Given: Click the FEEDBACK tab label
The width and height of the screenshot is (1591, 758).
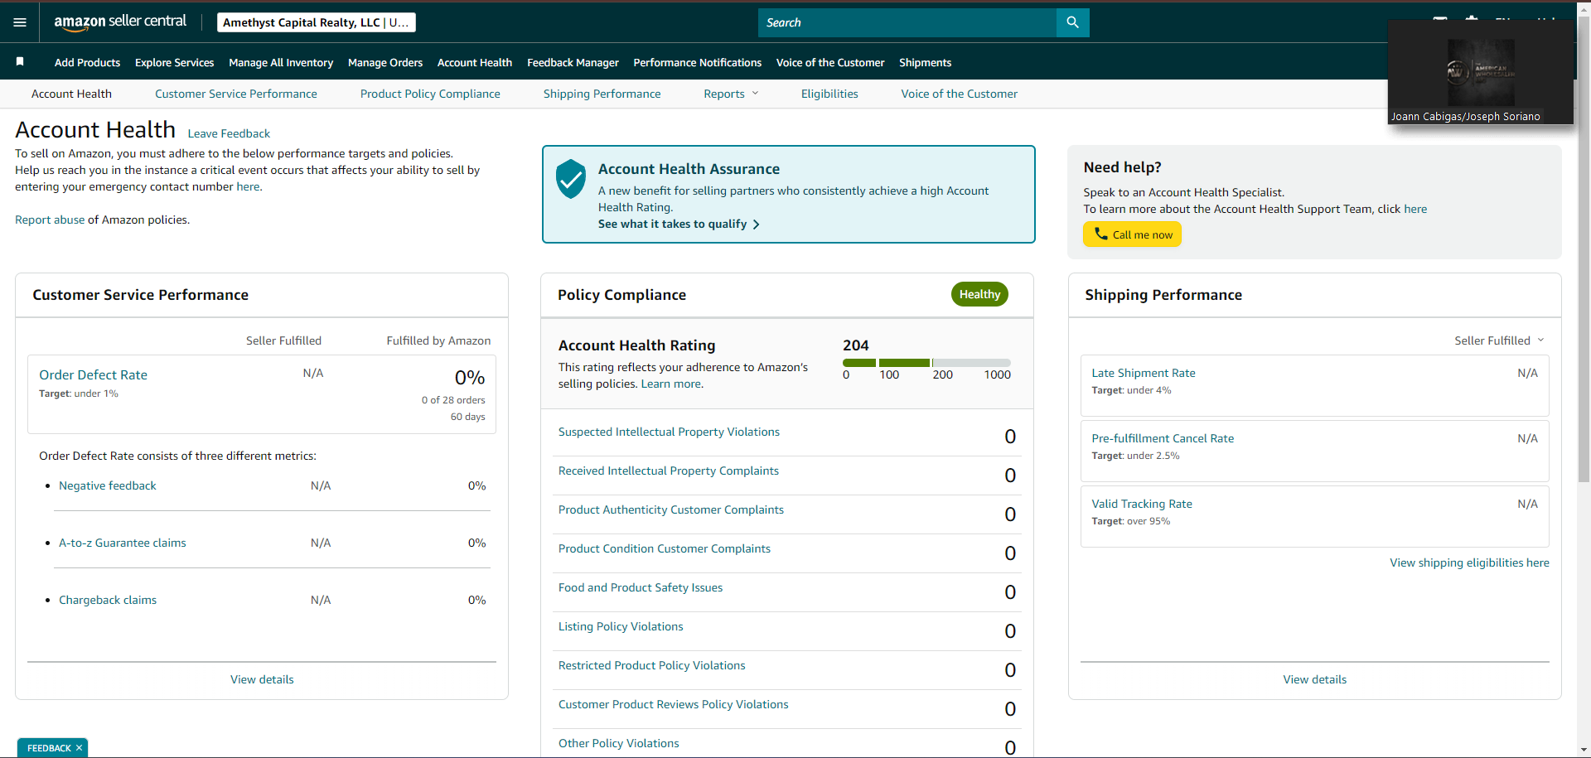Looking at the screenshot, I should point(49,748).
